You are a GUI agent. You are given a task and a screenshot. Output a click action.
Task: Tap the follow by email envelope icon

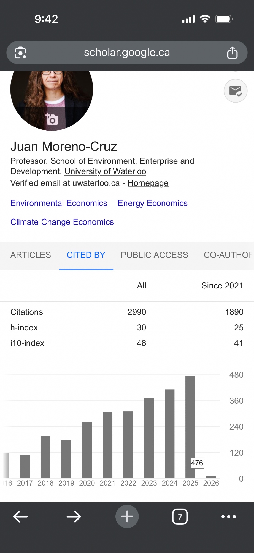pyautogui.click(x=235, y=91)
